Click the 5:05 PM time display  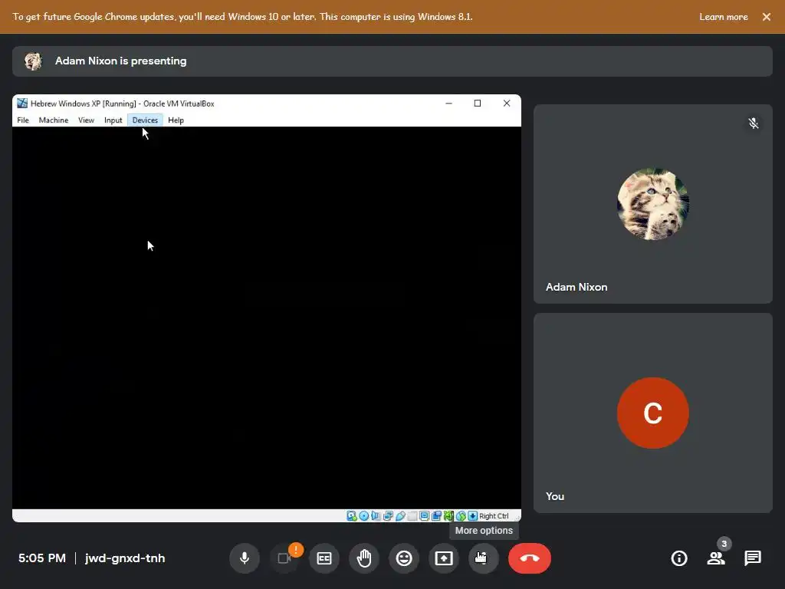coord(42,558)
